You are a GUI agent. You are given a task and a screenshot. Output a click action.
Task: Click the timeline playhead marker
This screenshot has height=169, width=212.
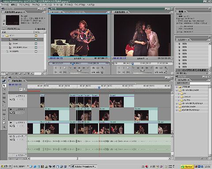(x=99, y=88)
